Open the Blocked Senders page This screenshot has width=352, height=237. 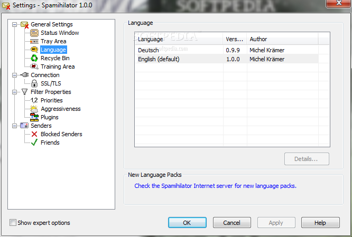click(61, 134)
